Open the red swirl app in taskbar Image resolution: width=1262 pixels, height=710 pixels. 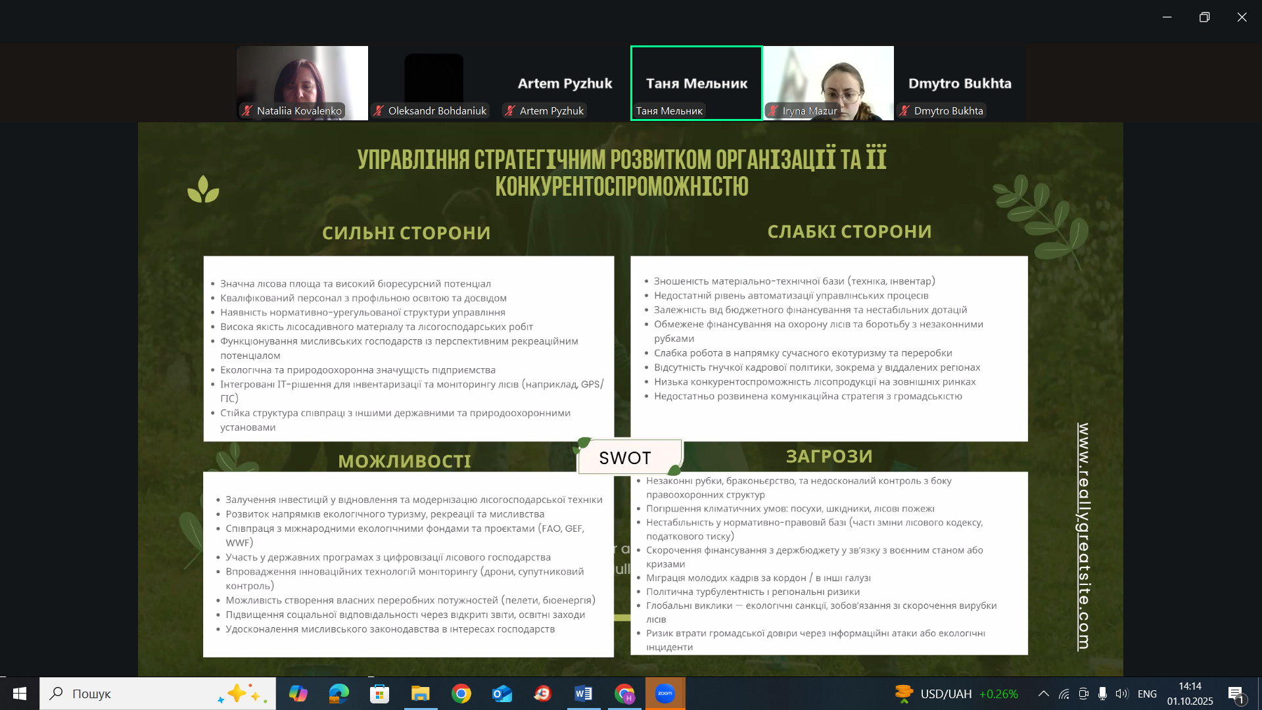pos(542,694)
